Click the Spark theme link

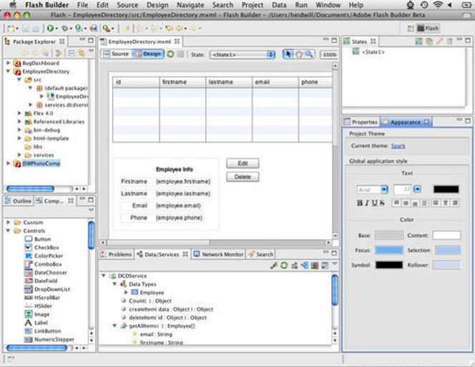pos(398,146)
